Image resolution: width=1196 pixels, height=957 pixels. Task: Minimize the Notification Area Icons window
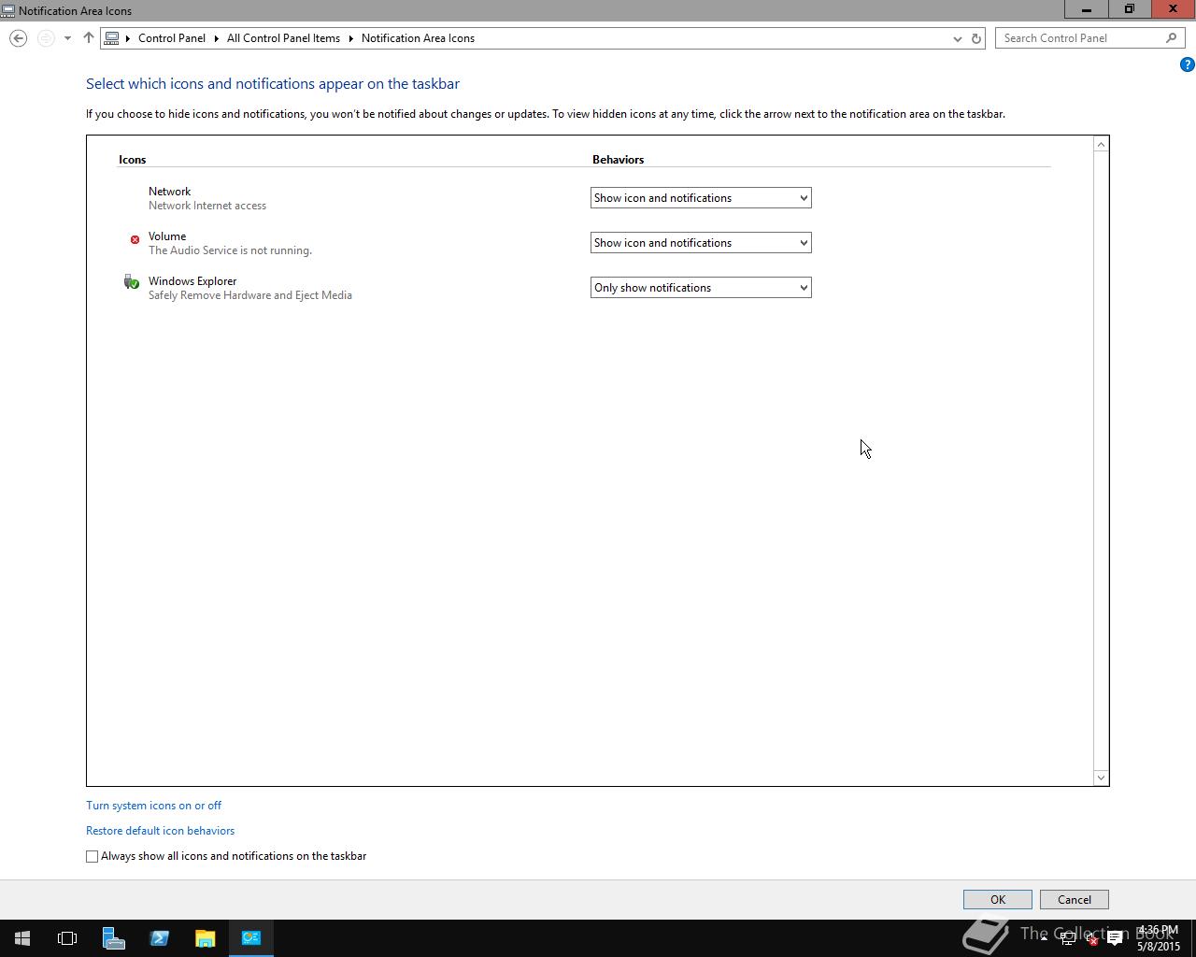click(1087, 9)
